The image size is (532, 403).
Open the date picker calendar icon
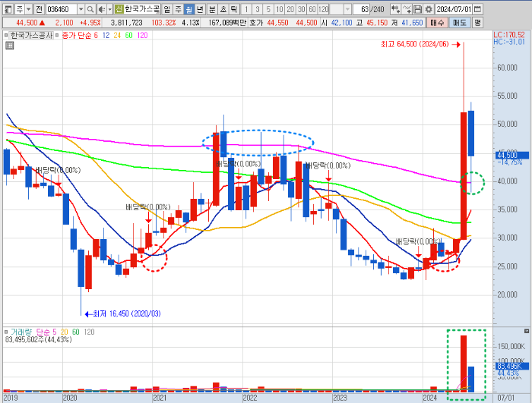[x=477, y=9]
